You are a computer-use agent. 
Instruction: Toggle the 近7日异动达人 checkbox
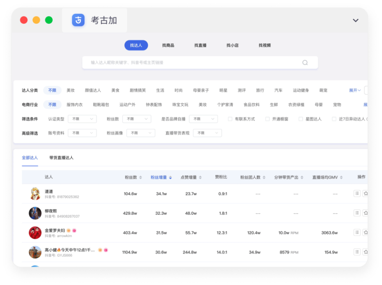(334, 119)
